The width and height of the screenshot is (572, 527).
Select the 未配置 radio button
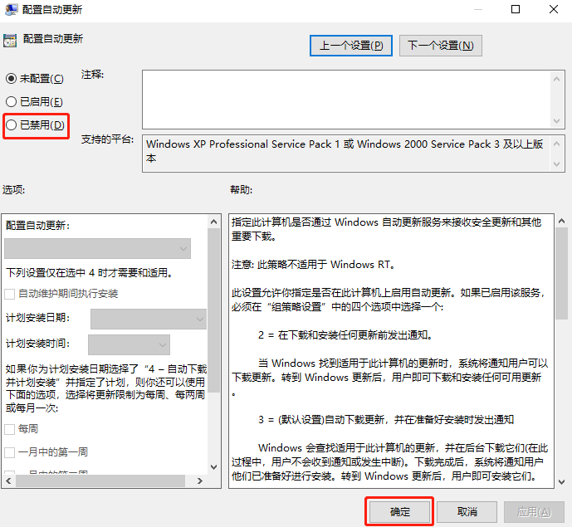pyautogui.click(x=11, y=78)
